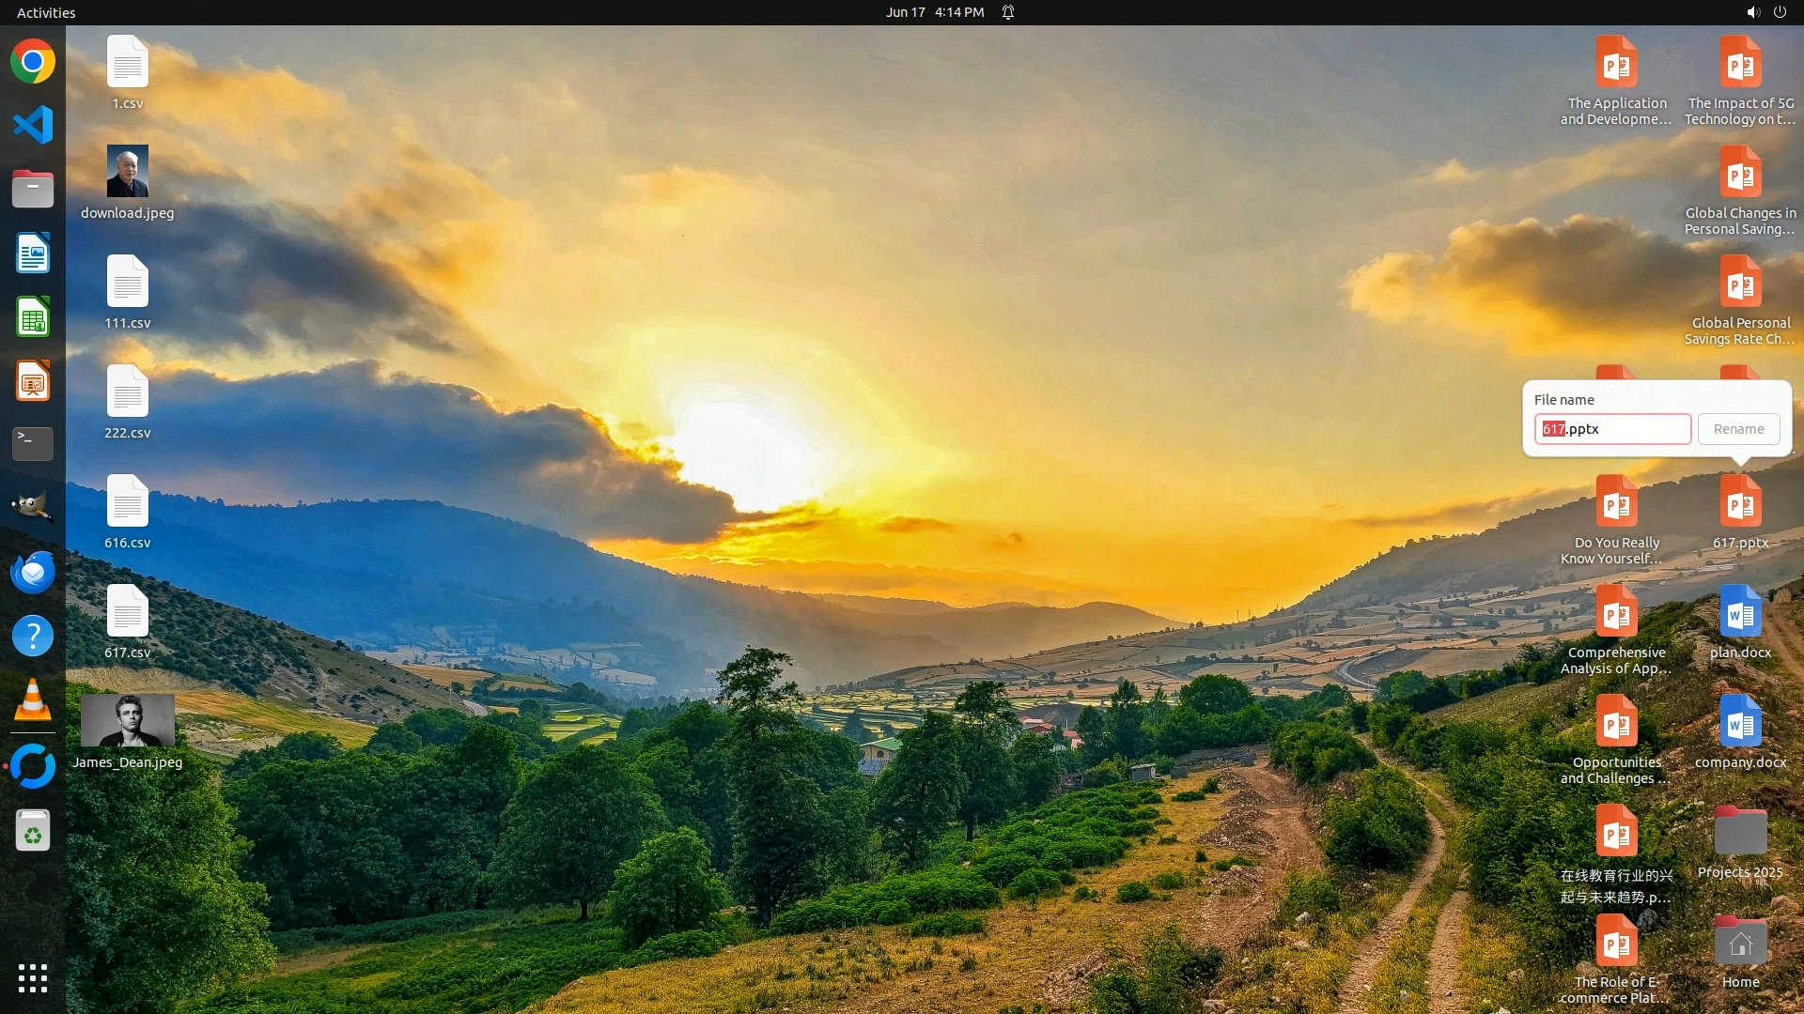Image resolution: width=1804 pixels, height=1014 pixels.
Task: Select the Projects 2025 folder
Action: pyautogui.click(x=1740, y=832)
